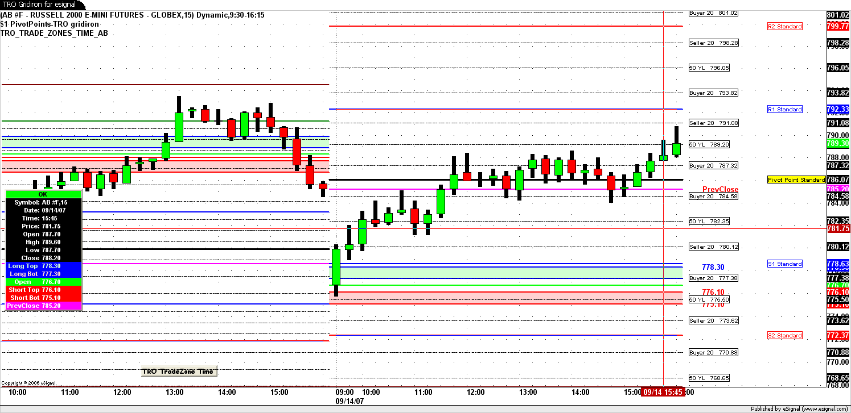Click the Price: 781.75 data box row
Image resolution: width=851 pixels, height=413 pixels.
[43, 226]
